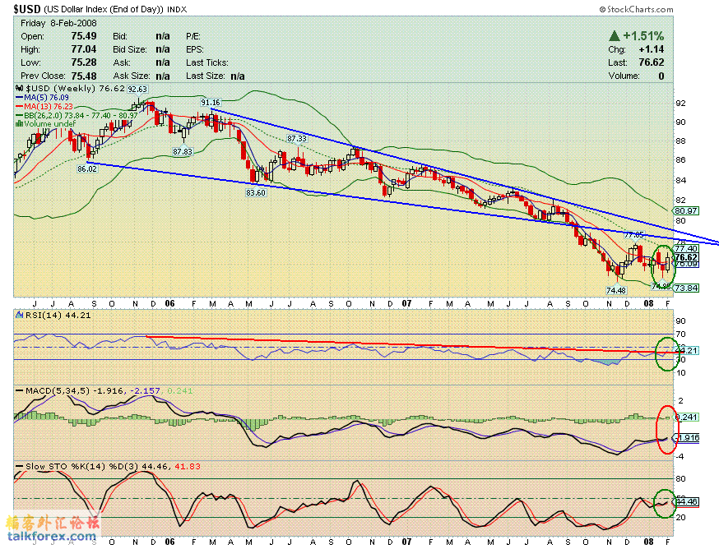Click the Volume value 0
The width and height of the screenshot is (719, 549).
pyautogui.click(x=661, y=76)
